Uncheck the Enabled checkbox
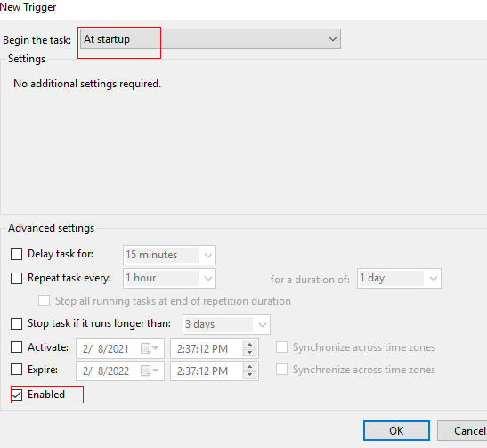The image size is (487, 448). click(x=16, y=395)
